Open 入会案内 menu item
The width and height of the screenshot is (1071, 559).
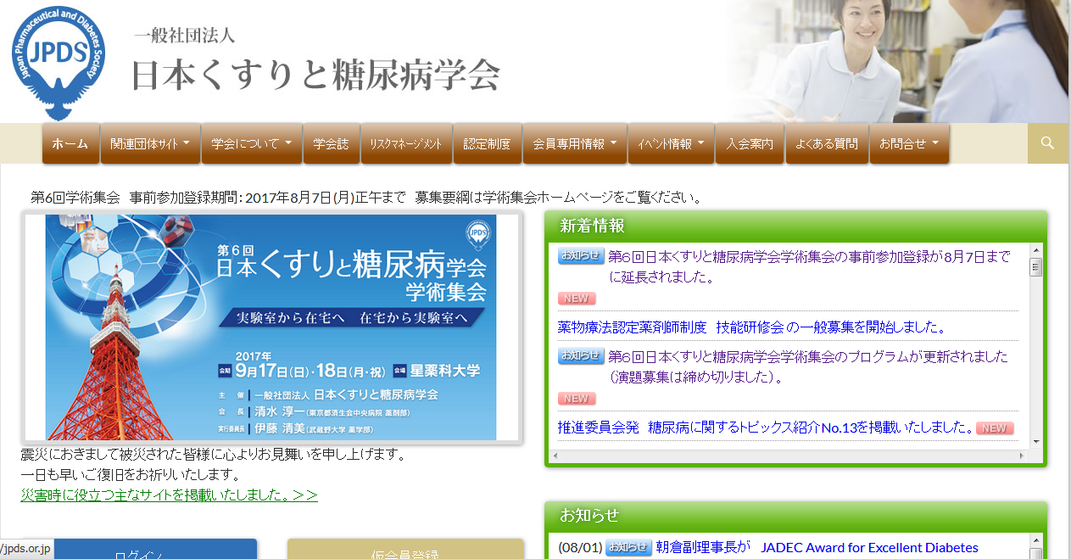(x=750, y=144)
